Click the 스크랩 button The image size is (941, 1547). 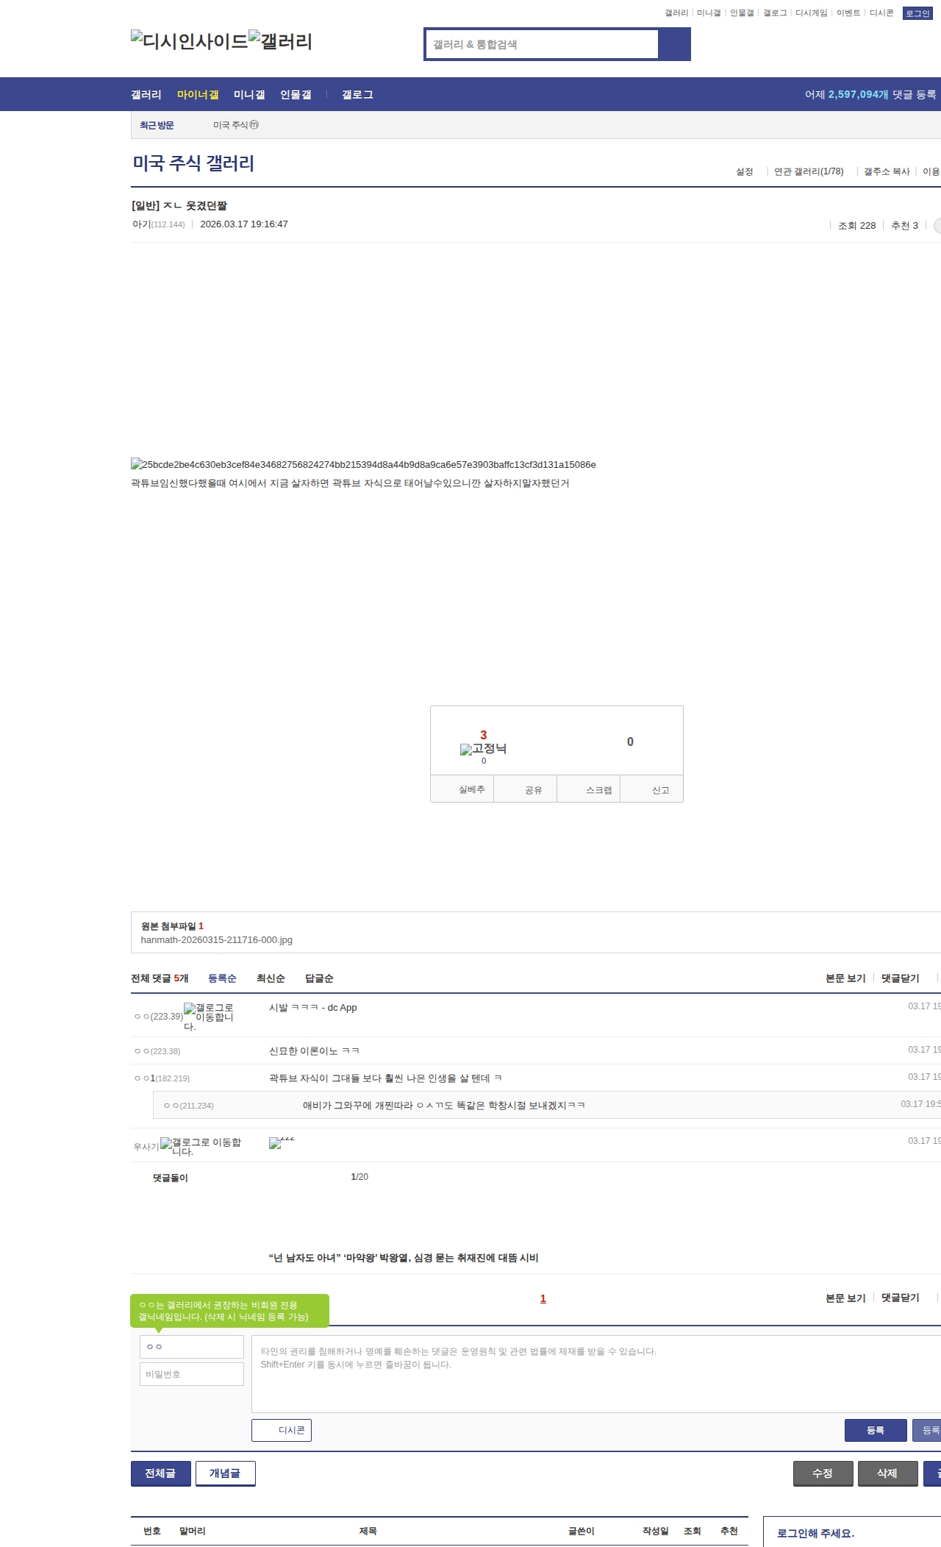click(589, 789)
